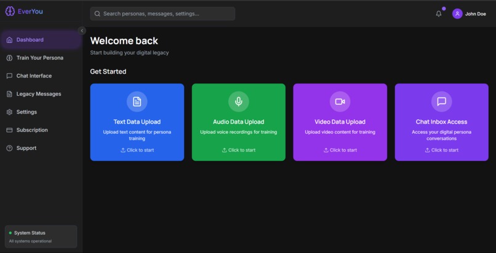Open the Legacy Messages menu label

pyautogui.click(x=39, y=94)
